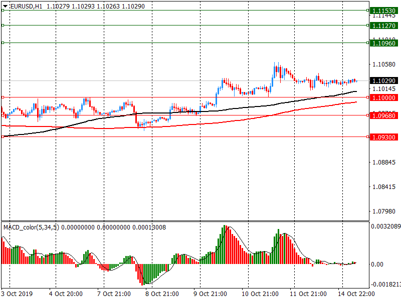This screenshot has height=300, width=401.
Task: Click the current price label 1.10290
Action: coord(384,81)
